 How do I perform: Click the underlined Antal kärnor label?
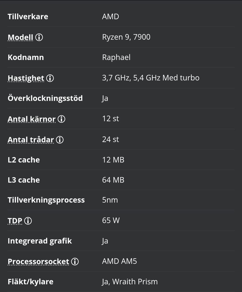[32, 119]
